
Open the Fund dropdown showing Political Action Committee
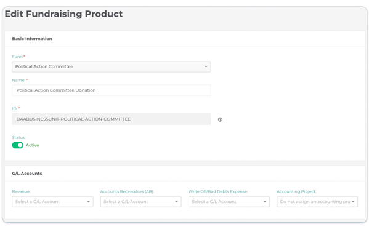[112, 66]
